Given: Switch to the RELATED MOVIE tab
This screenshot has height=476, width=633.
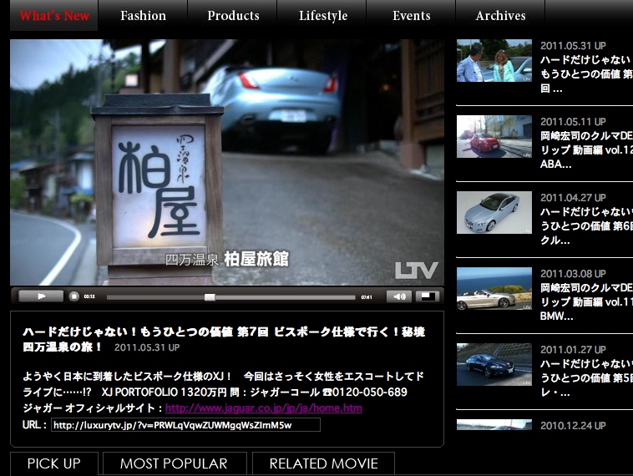Looking at the screenshot, I should pyautogui.click(x=323, y=463).
